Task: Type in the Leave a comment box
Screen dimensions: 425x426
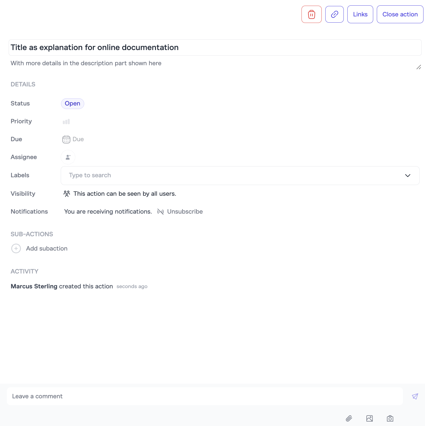Action: 204,396
